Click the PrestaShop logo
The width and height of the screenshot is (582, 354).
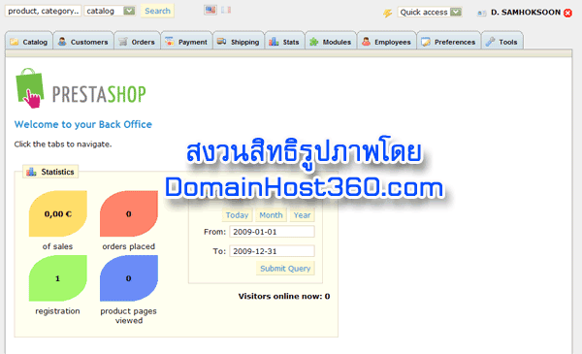tap(81, 88)
